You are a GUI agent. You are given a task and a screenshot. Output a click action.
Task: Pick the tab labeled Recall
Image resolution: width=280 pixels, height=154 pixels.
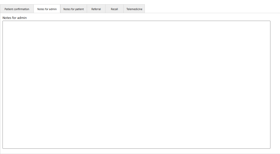pyautogui.click(x=114, y=9)
